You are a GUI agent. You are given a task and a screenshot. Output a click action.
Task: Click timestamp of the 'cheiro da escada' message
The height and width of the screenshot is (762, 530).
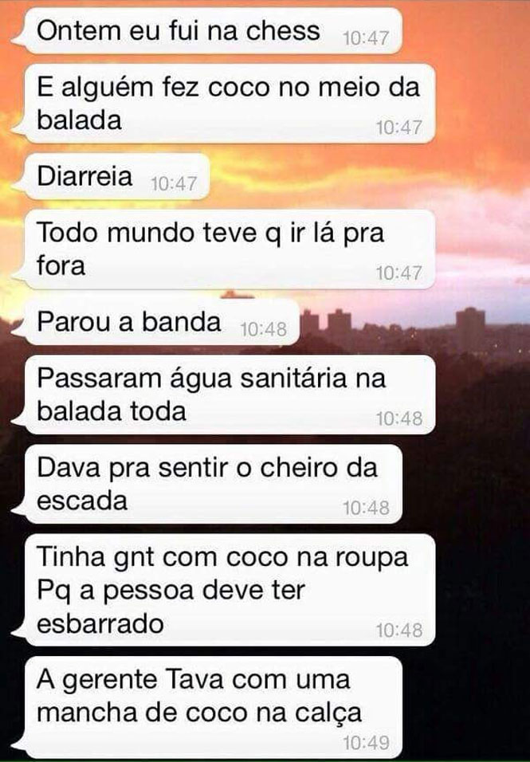366,508
